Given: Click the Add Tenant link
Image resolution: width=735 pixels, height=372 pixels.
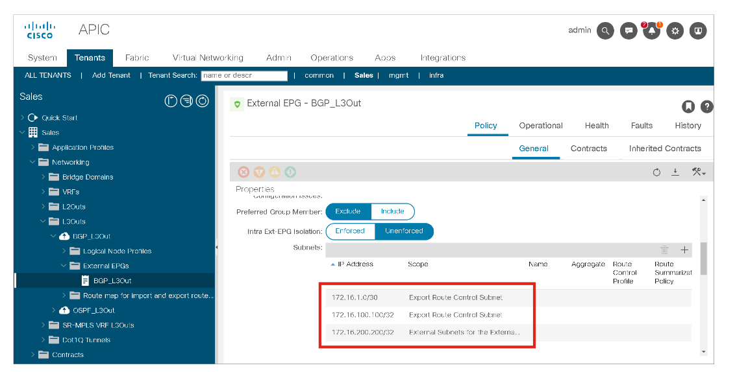Looking at the screenshot, I should pos(111,75).
